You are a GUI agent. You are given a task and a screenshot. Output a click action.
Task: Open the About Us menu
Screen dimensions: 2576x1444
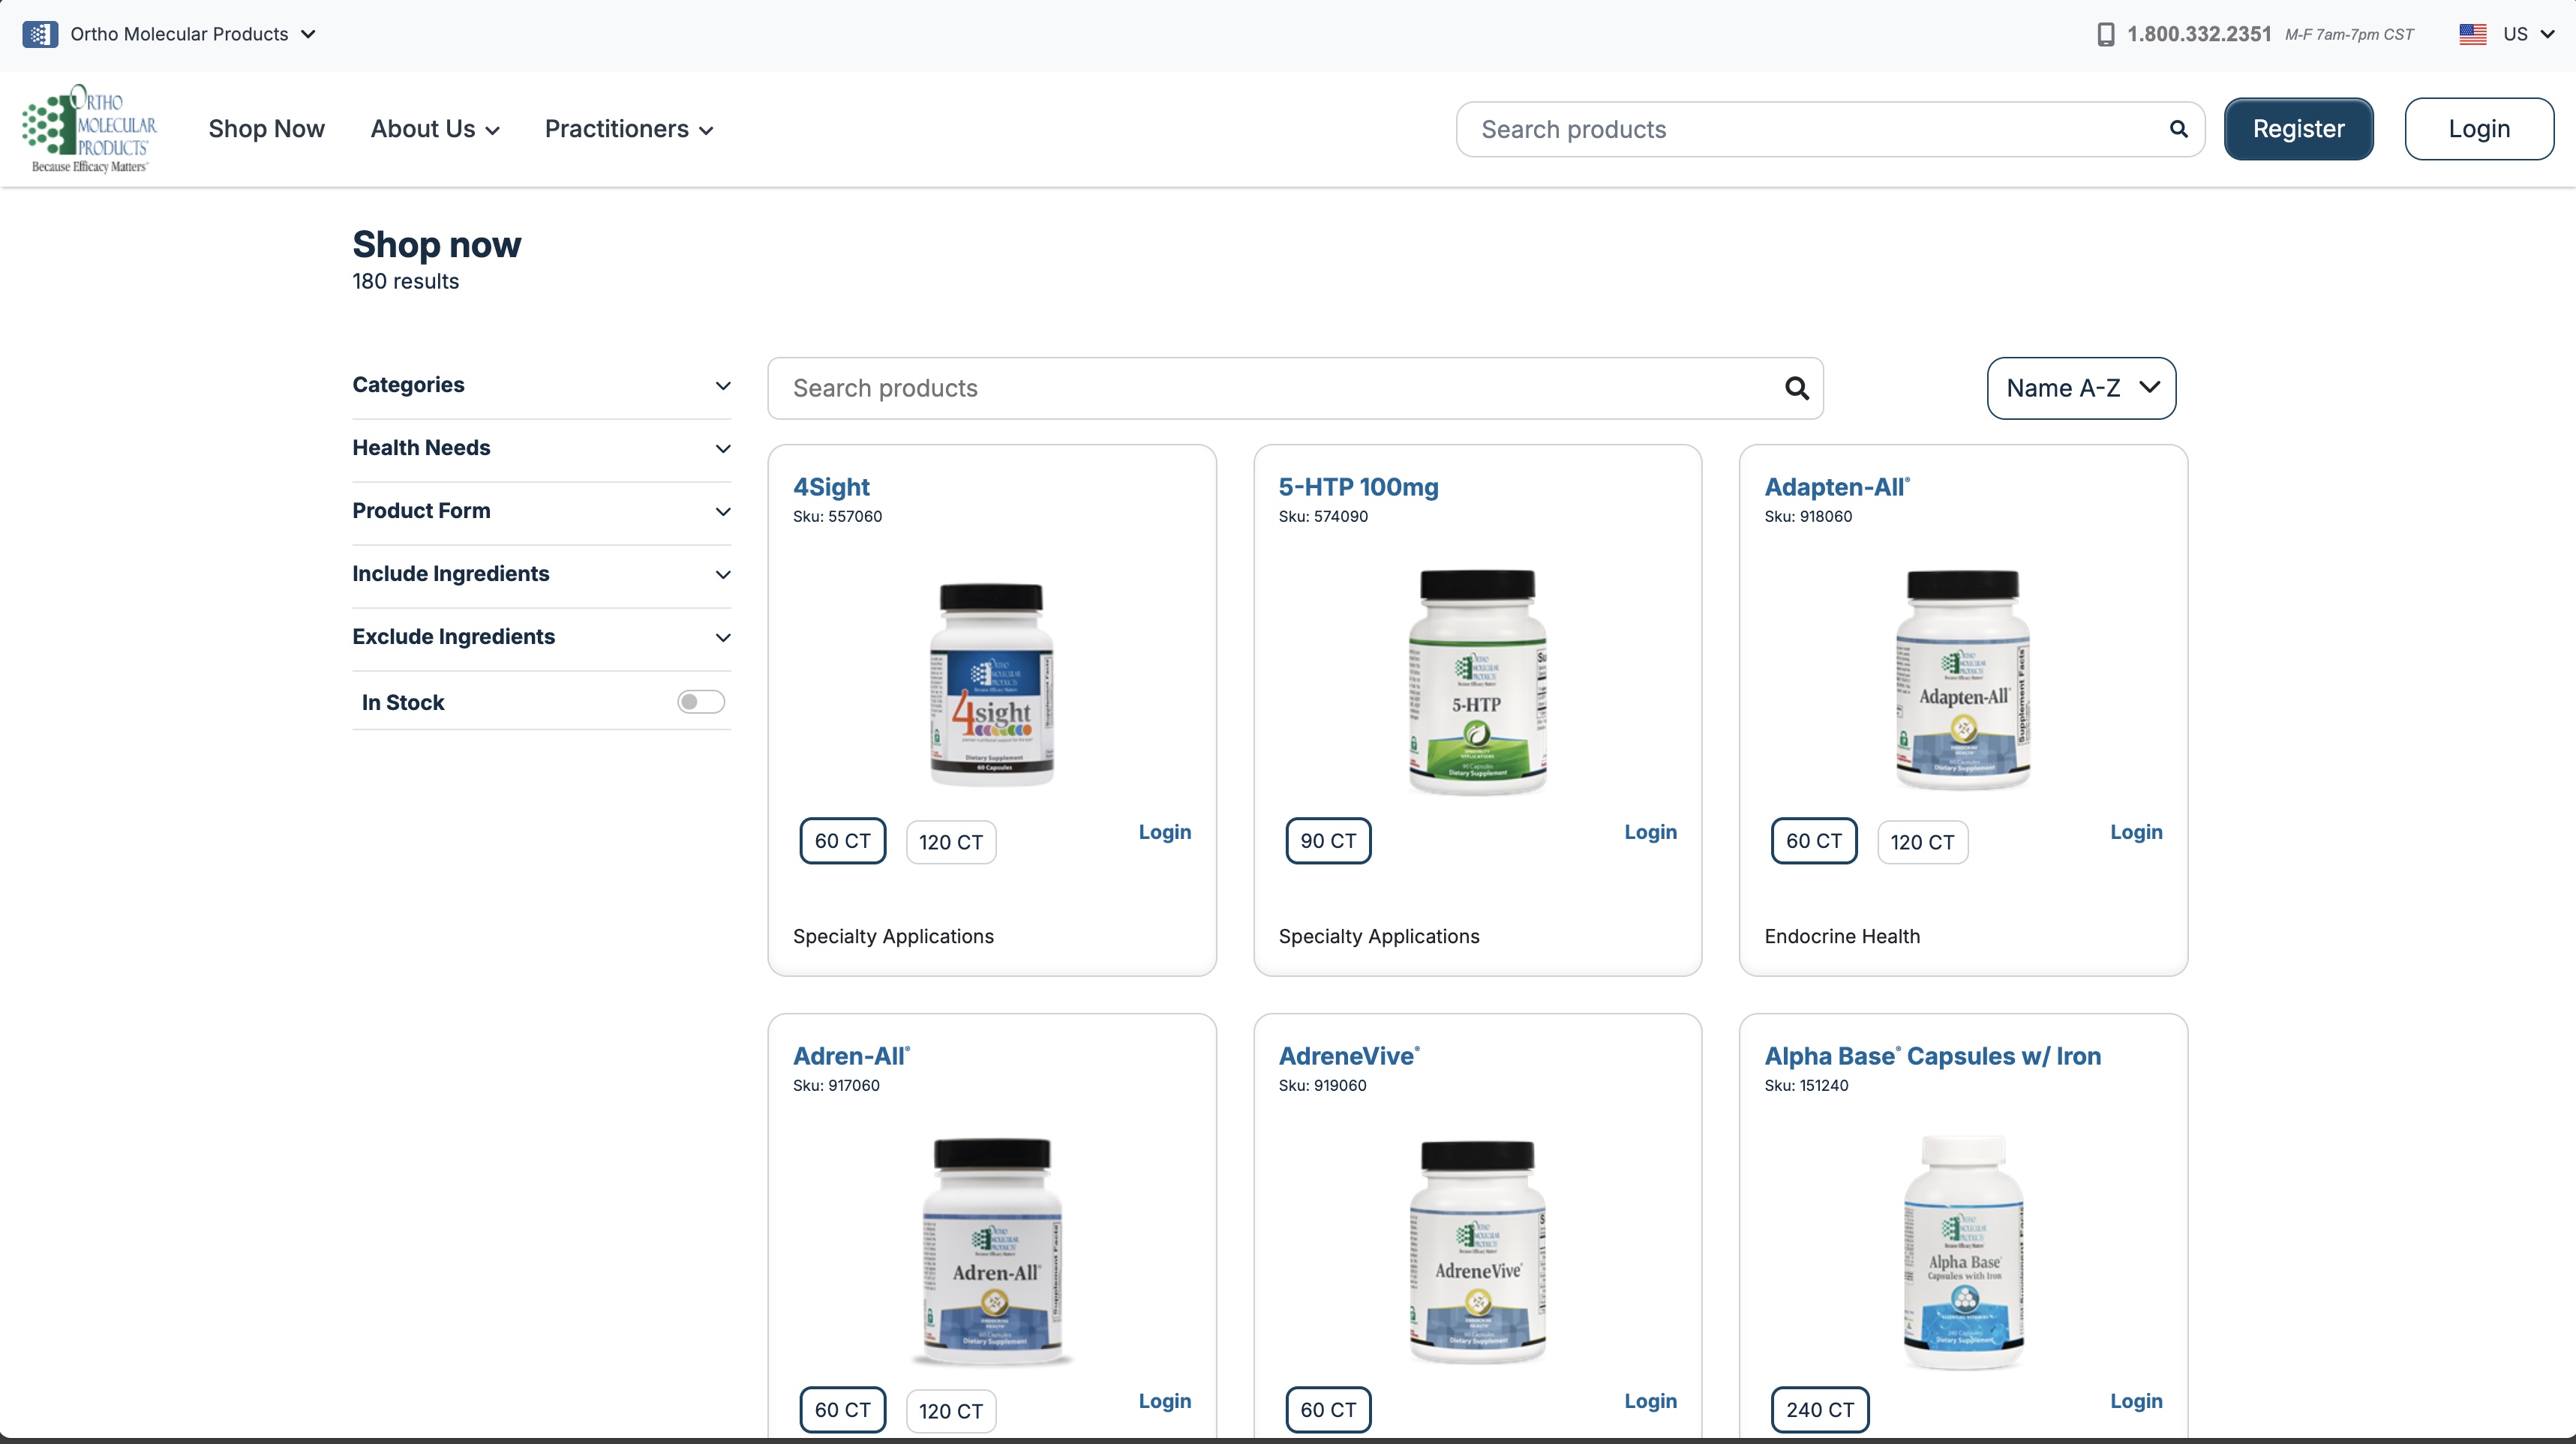click(434, 129)
